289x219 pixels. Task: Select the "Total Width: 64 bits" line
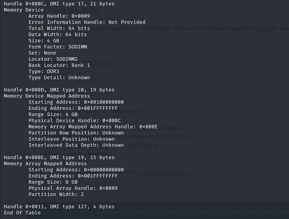click(x=59, y=28)
